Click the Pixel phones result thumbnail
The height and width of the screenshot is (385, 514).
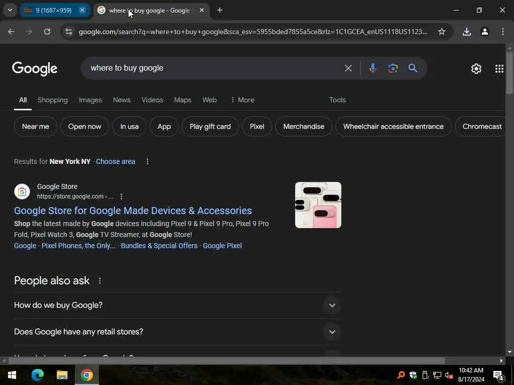pyautogui.click(x=318, y=205)
